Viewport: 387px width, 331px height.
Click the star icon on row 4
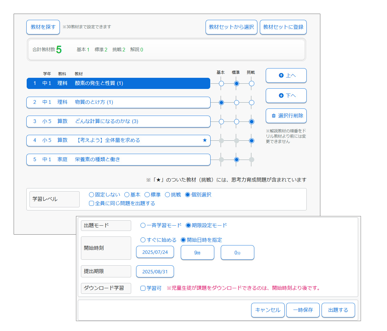pos(205,140)
